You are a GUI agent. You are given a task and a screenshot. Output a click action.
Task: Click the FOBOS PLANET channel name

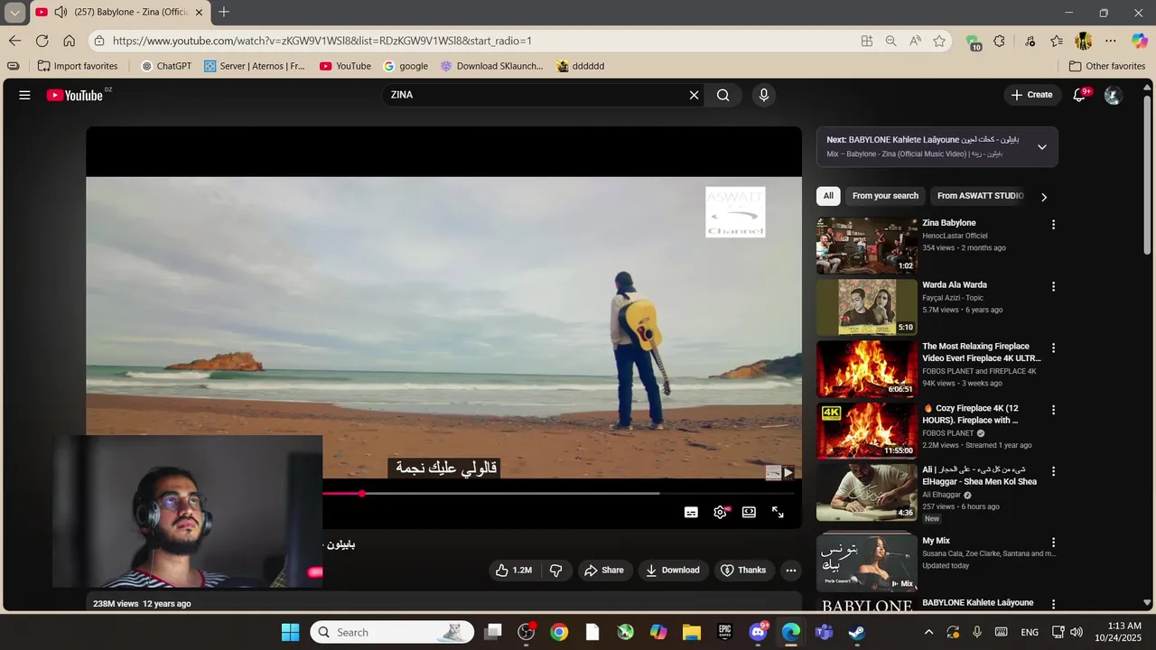[947, 433]
